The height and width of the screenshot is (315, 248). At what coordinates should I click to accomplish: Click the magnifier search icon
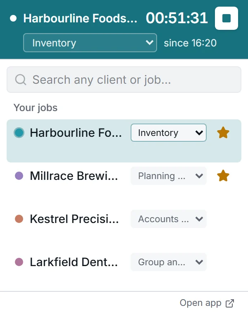pos(20,80)
